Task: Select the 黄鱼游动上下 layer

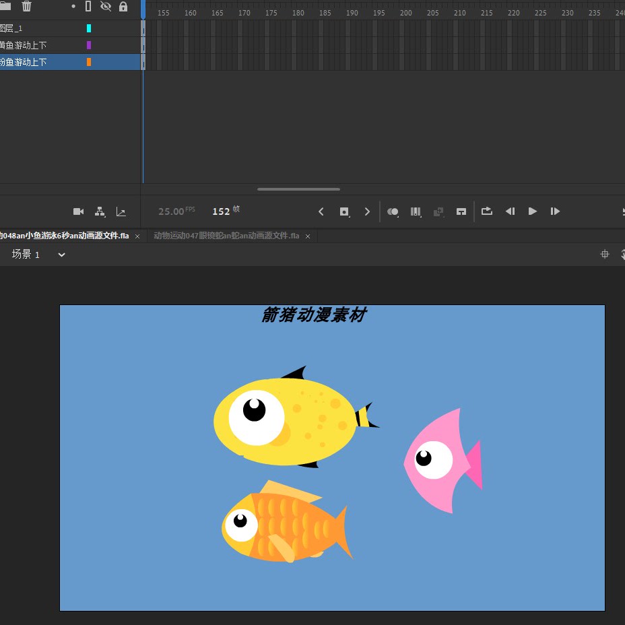Action: point(70,45)
